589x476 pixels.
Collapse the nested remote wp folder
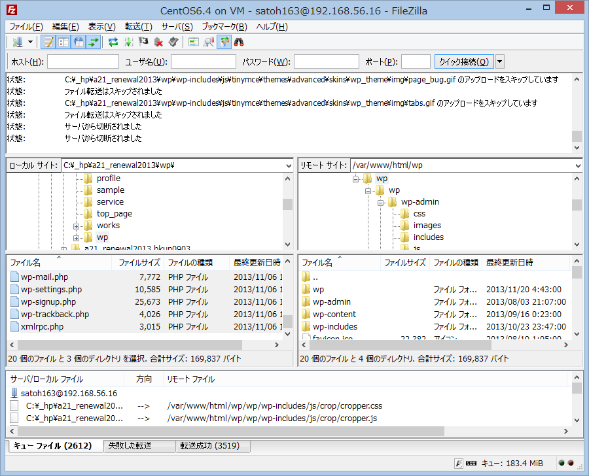[368, 191]
